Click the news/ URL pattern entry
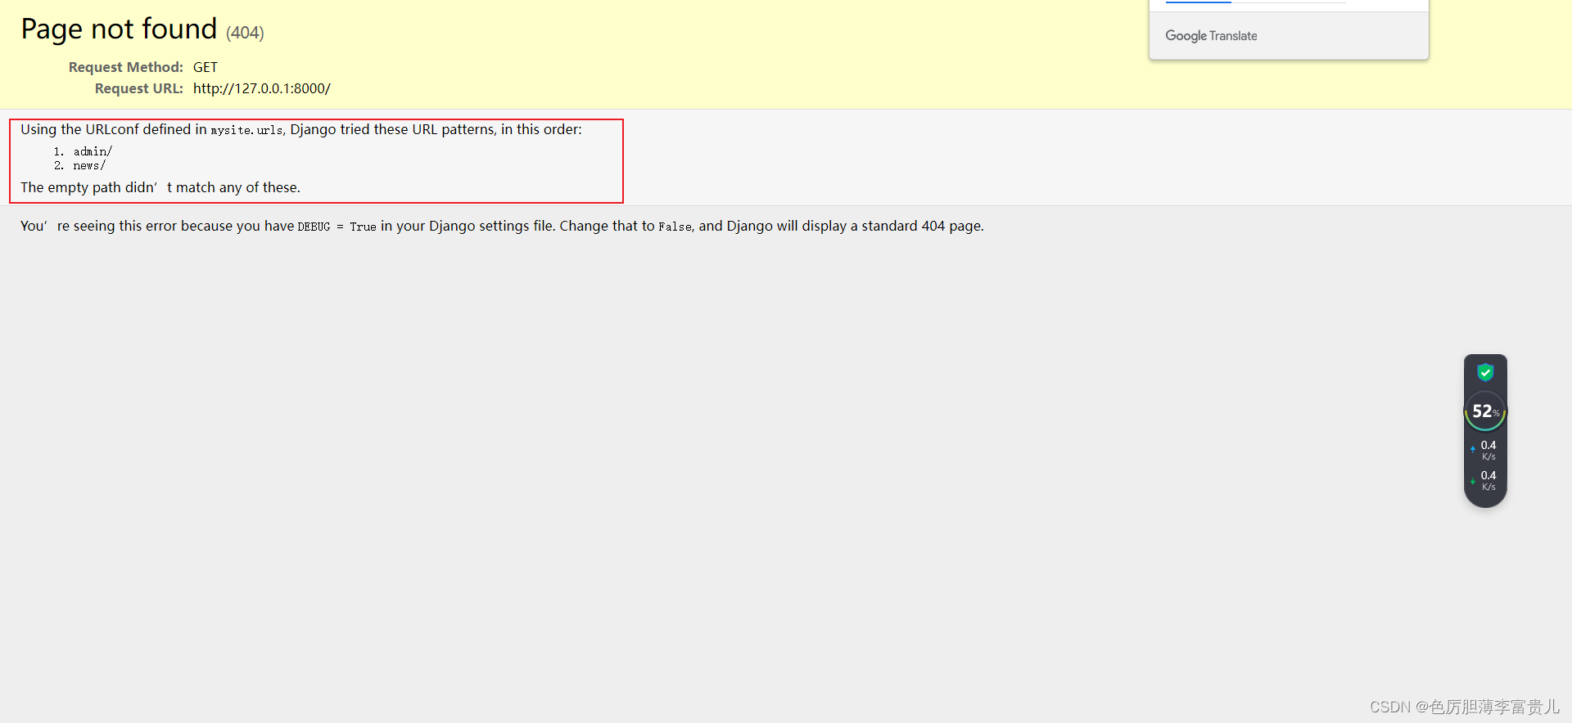 pos(89,165)
